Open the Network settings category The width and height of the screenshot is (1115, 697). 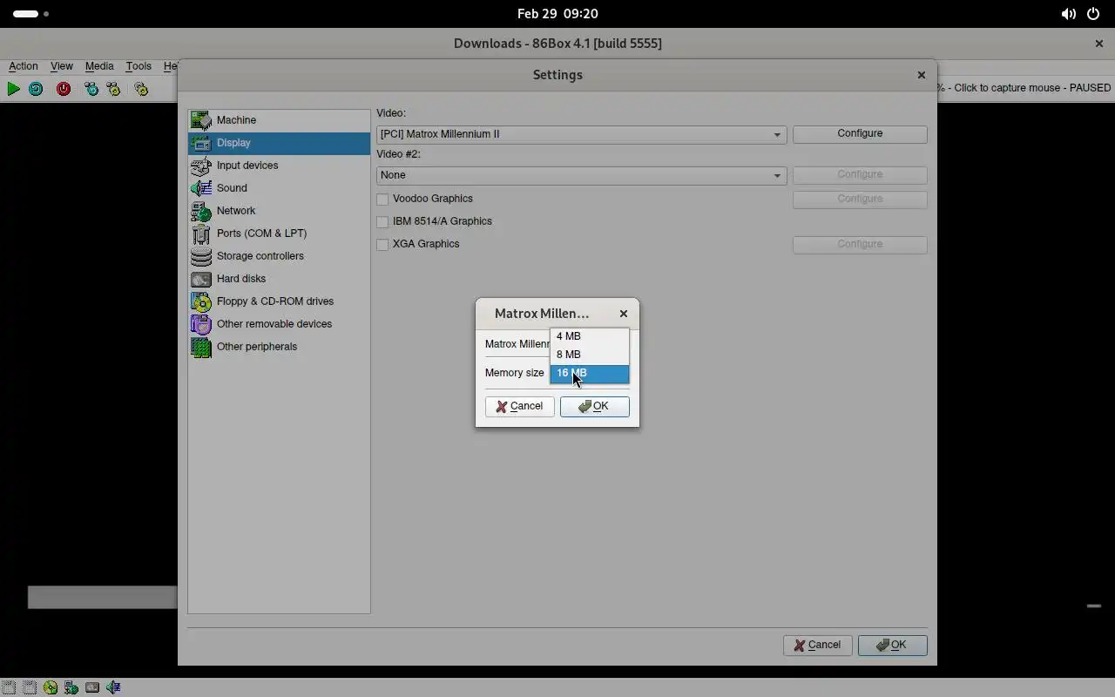point(279,211)
